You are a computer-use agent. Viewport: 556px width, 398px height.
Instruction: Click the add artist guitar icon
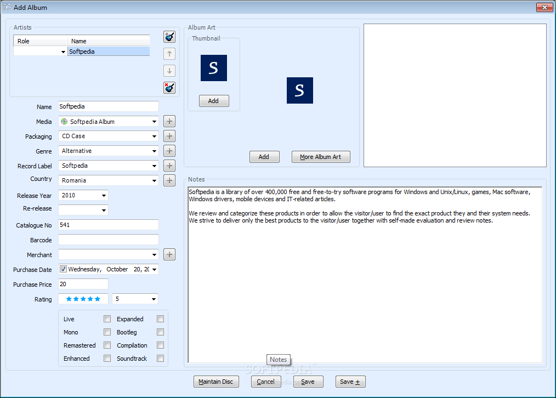[x=169, y=37]
